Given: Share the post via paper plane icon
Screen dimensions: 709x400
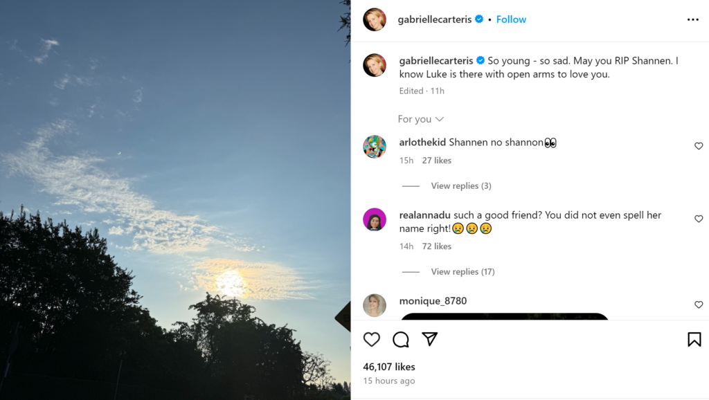Looking at the screenshot, I should 430,339.
